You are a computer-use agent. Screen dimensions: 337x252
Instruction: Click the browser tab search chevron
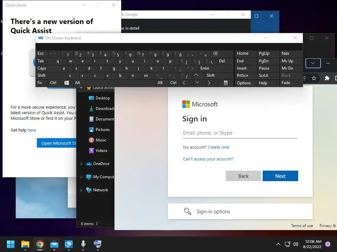(313, 63)
